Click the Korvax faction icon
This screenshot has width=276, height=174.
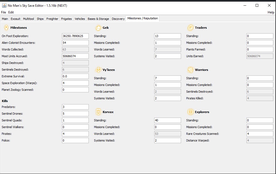tap(98, 112)
